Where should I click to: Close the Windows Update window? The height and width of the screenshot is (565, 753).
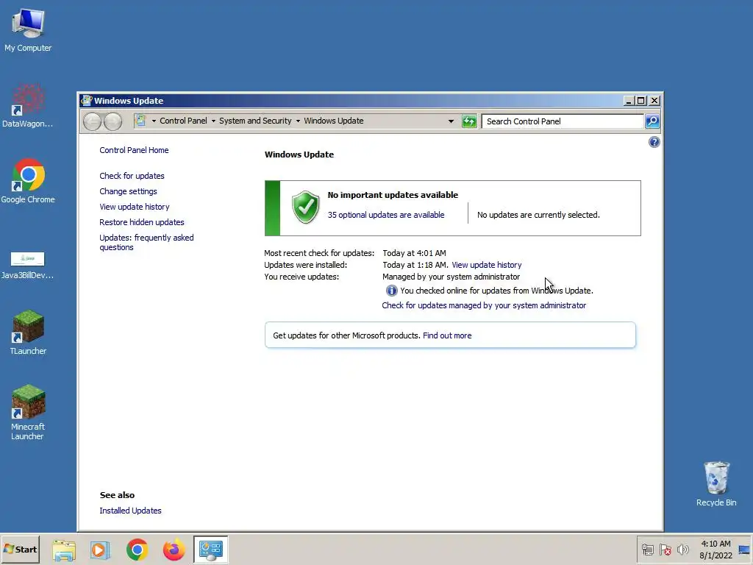654,100
